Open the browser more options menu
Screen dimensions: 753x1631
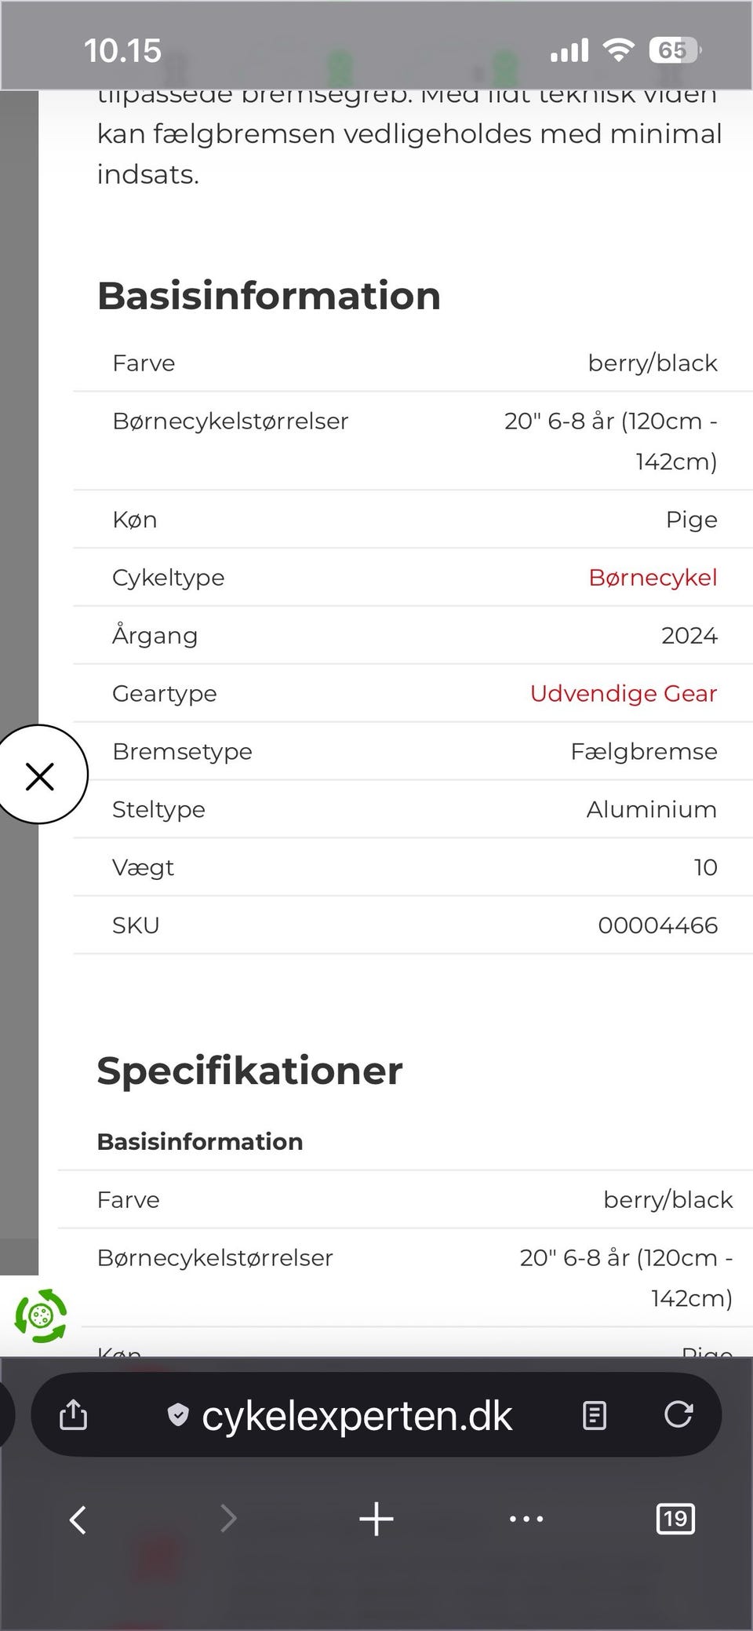coord(526,1519)
